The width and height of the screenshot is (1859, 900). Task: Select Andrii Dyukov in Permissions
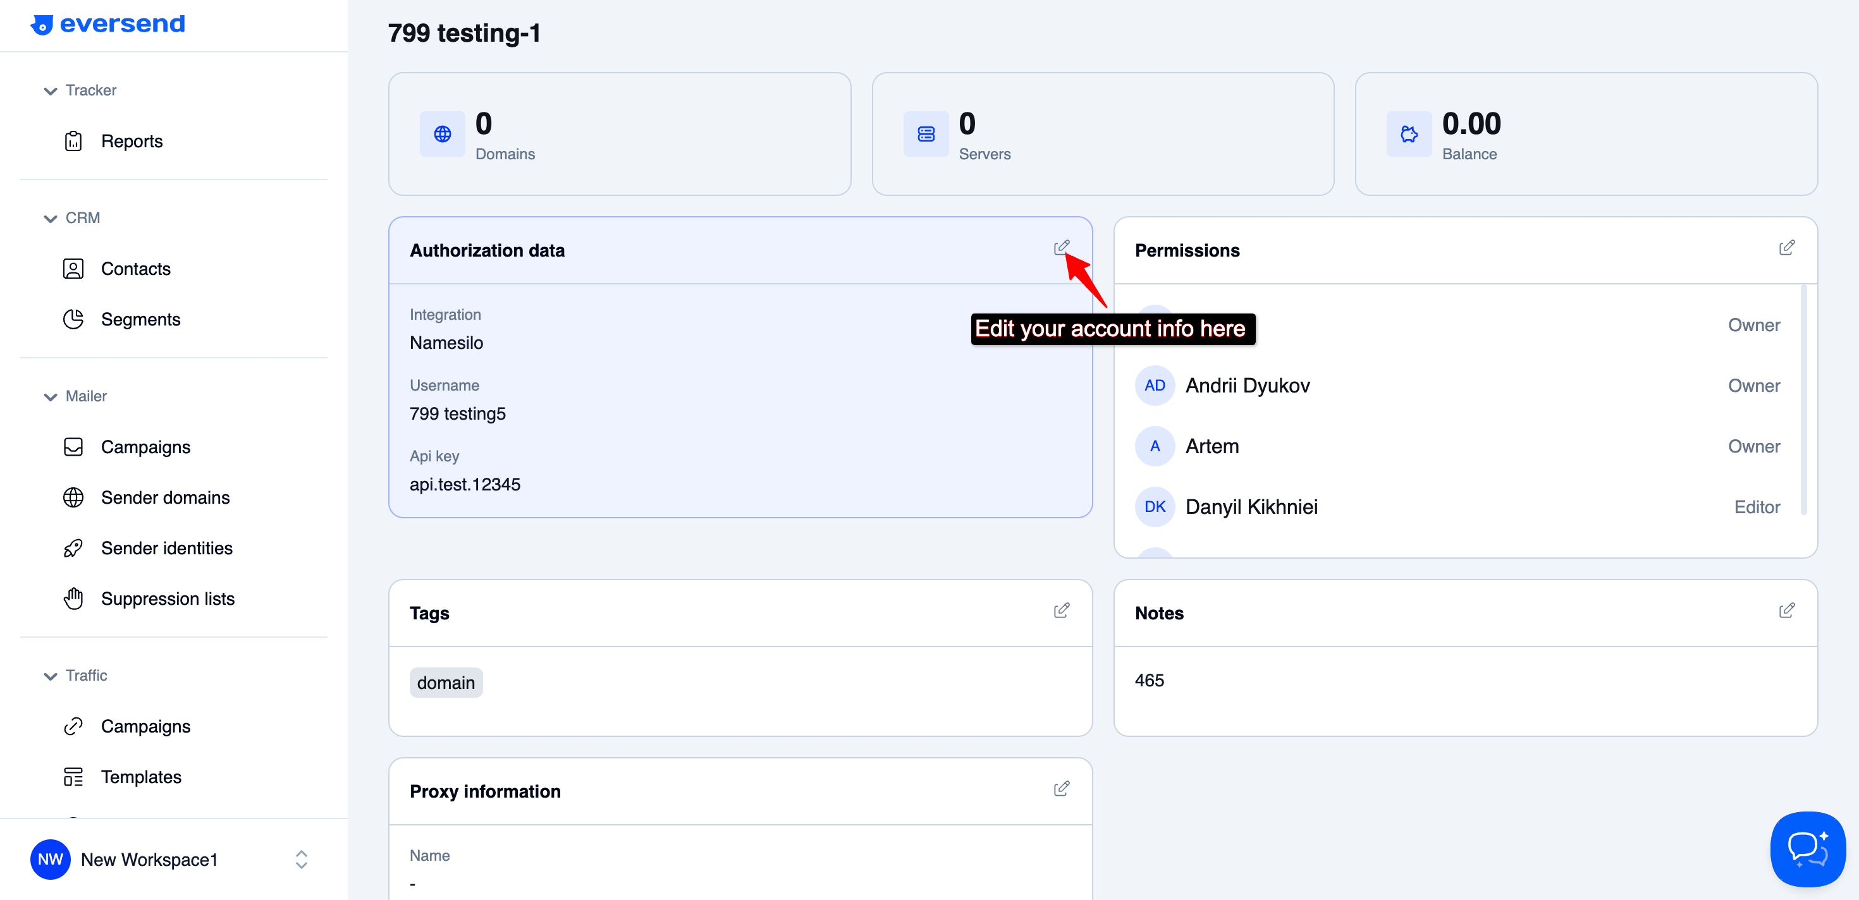(x=1248, y=386)
